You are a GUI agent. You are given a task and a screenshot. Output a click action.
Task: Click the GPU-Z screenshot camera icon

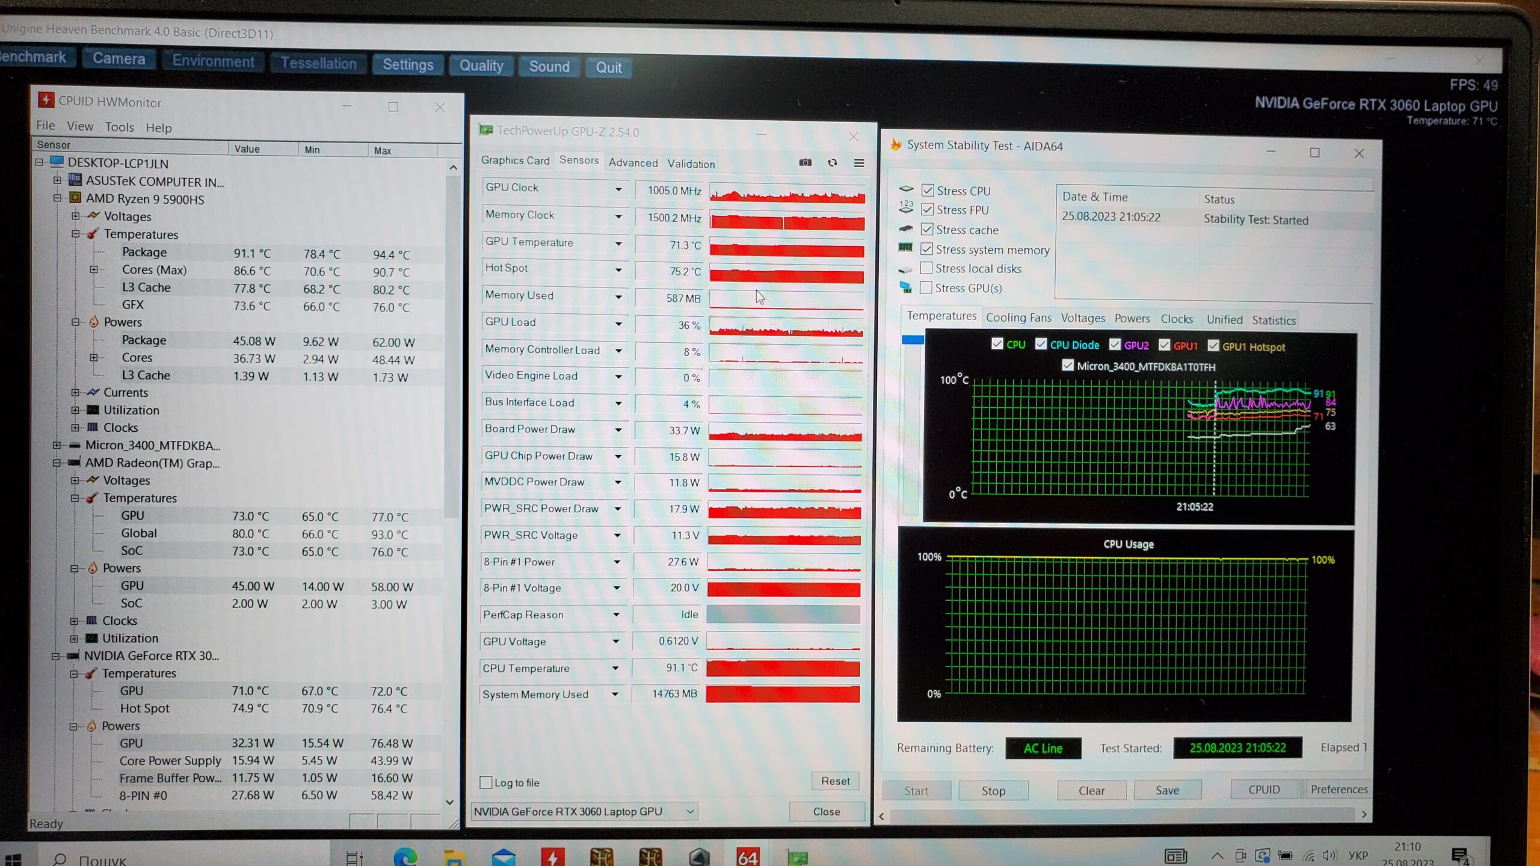(x=805, y=162)
